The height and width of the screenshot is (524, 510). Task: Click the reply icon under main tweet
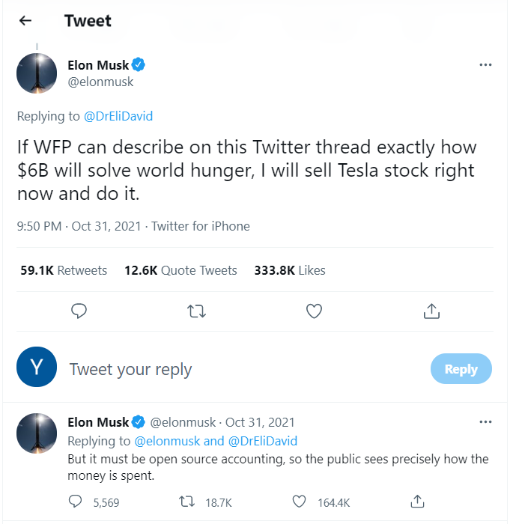(79, 311)
